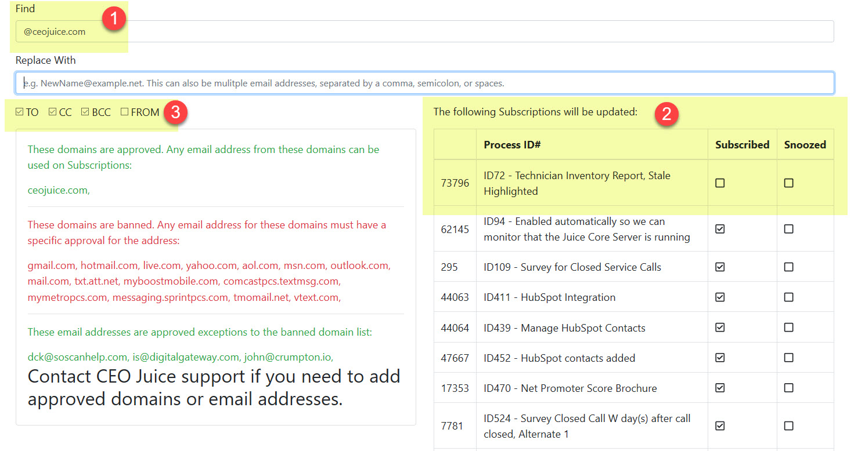Click the Replace With input field

point(424,83)
